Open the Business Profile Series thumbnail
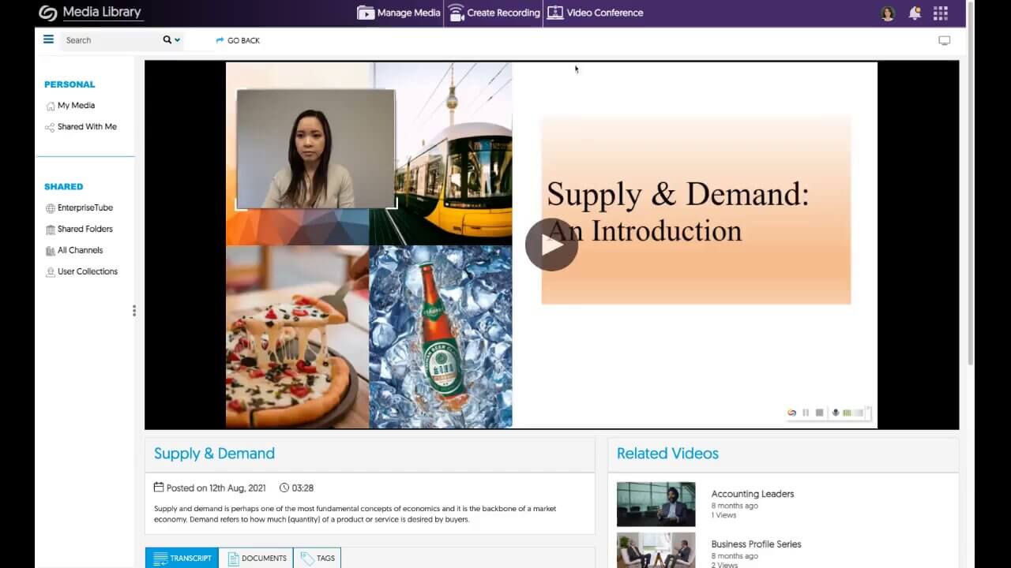Image resolution: width=1011 pixels, height=568 pixels. pyautogui.click(x=656, y=551)
